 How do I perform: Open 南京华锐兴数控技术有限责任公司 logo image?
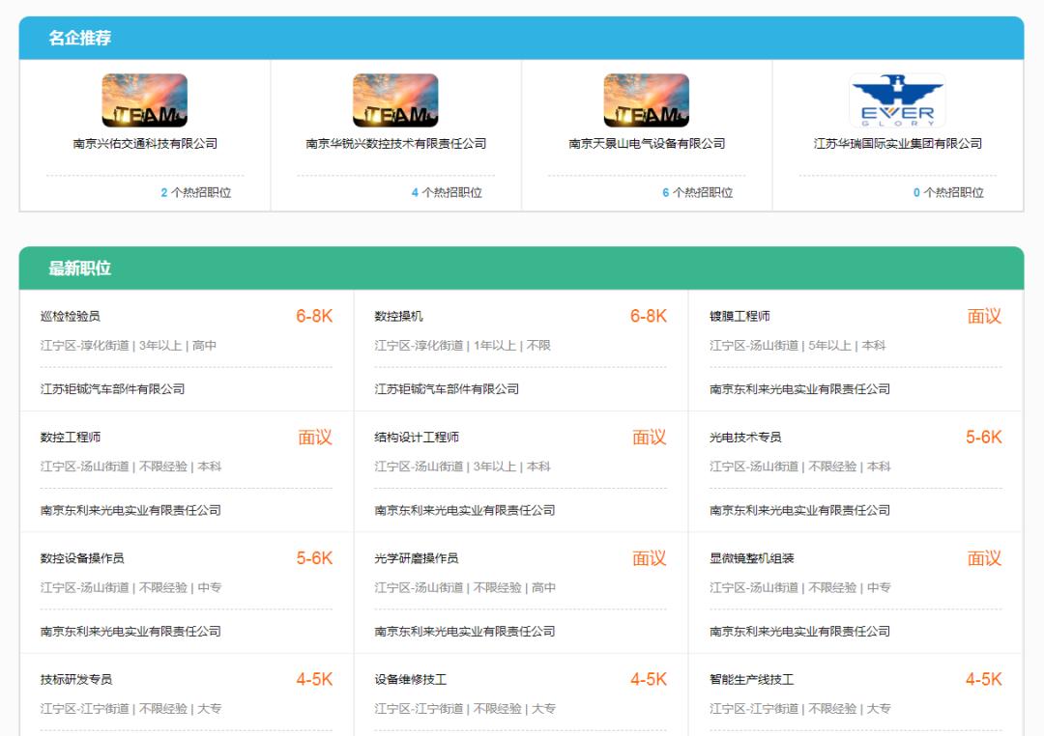tap(395, 100)
